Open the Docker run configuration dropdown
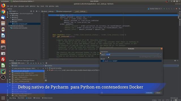The height and width of the screenshot is (101, 181). click(155, 9)
